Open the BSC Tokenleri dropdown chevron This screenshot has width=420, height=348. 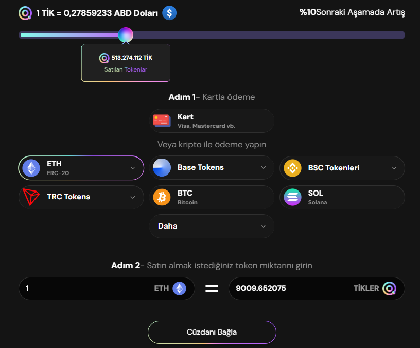(x=394, y=168)
